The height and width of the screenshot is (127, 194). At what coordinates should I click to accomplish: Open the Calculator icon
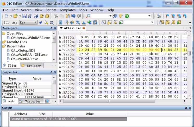[60, 22]
